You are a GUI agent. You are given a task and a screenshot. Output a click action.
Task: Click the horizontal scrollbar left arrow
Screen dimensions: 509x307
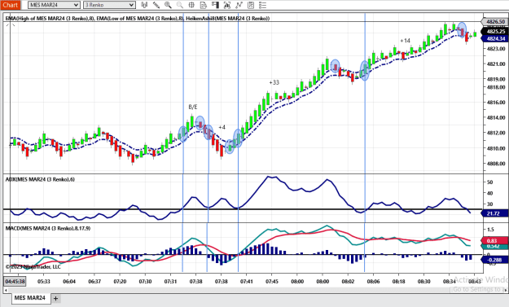point(6,290)
